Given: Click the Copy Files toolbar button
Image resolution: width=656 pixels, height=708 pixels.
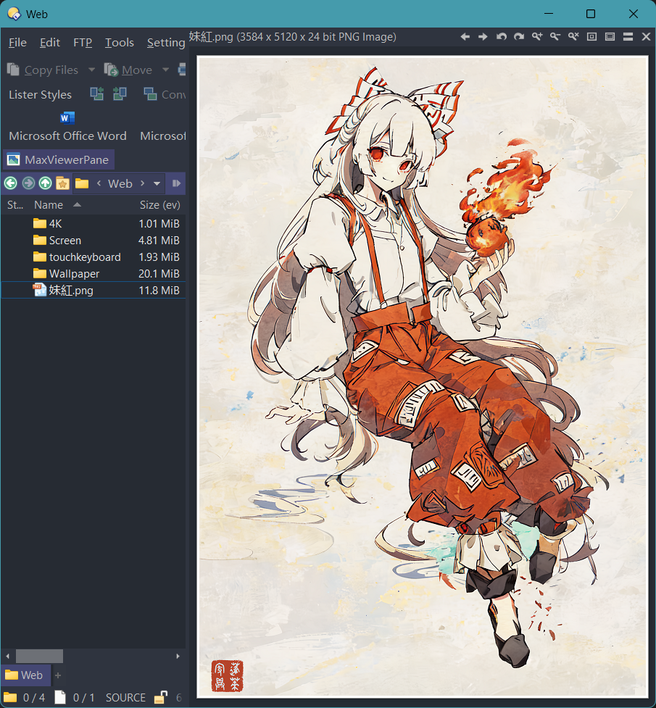Looking at the screenshot, I should point(43,70).
